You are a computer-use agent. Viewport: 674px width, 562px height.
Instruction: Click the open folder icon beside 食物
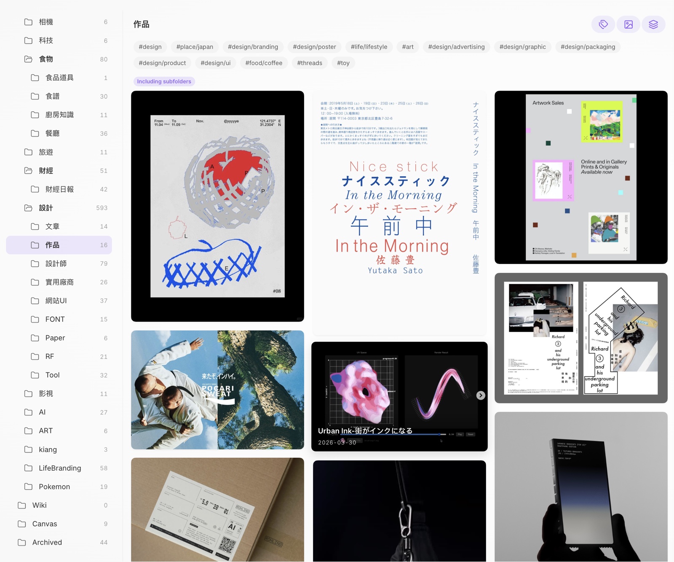[x=28, y=59]
